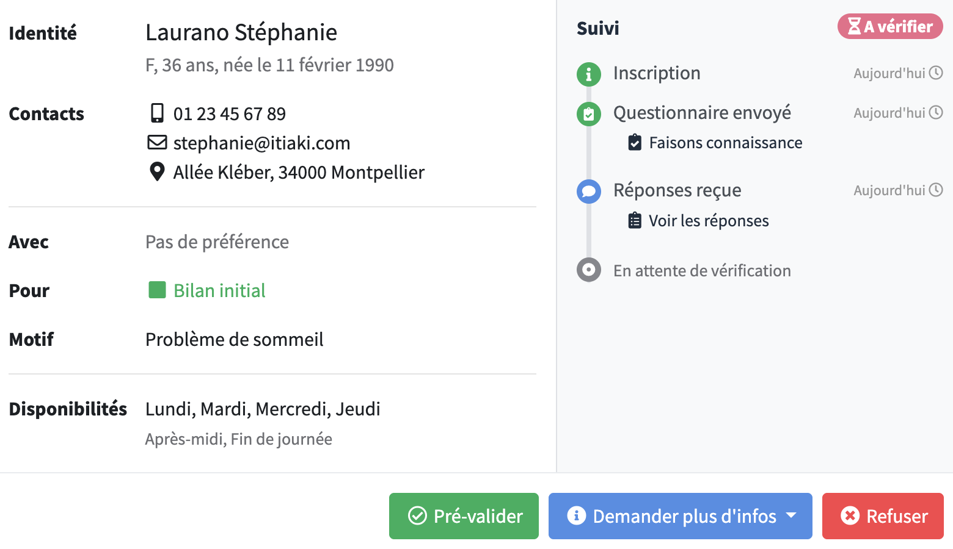
Task: Open the Demander plus d'infos dropdown arrow
Action: 792,516
